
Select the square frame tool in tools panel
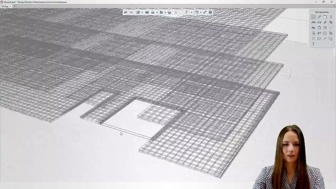click(325, 17)
